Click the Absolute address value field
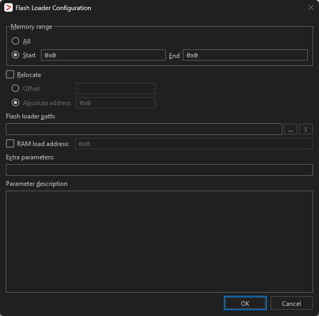This screenshot has height=316, width=319. point(116,103)
